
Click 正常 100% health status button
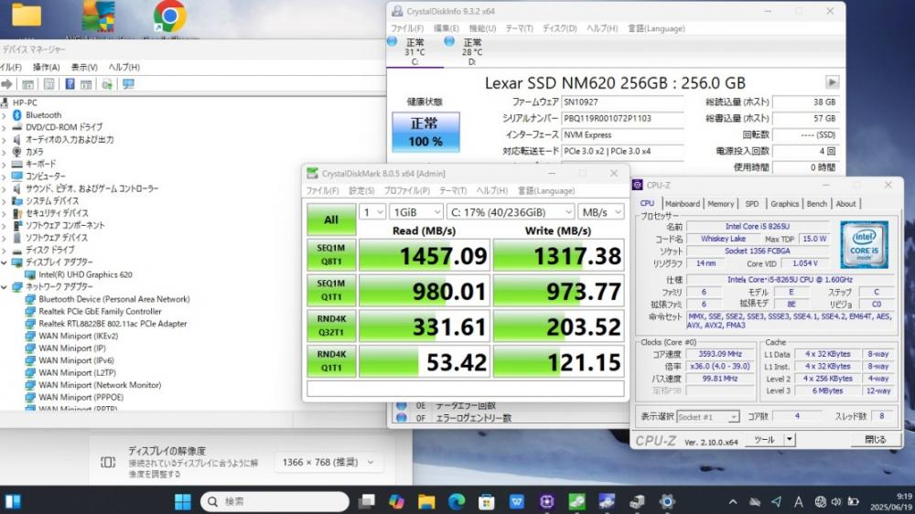click(x=425, y=132)
